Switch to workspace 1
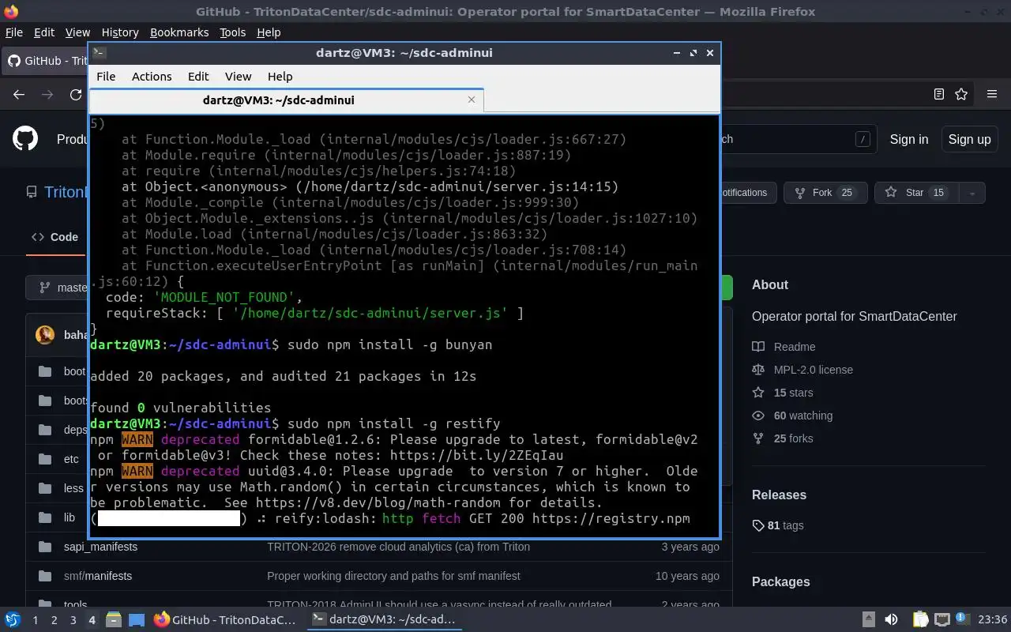Viewport: 1011px width, 632px height. [35, 620]
